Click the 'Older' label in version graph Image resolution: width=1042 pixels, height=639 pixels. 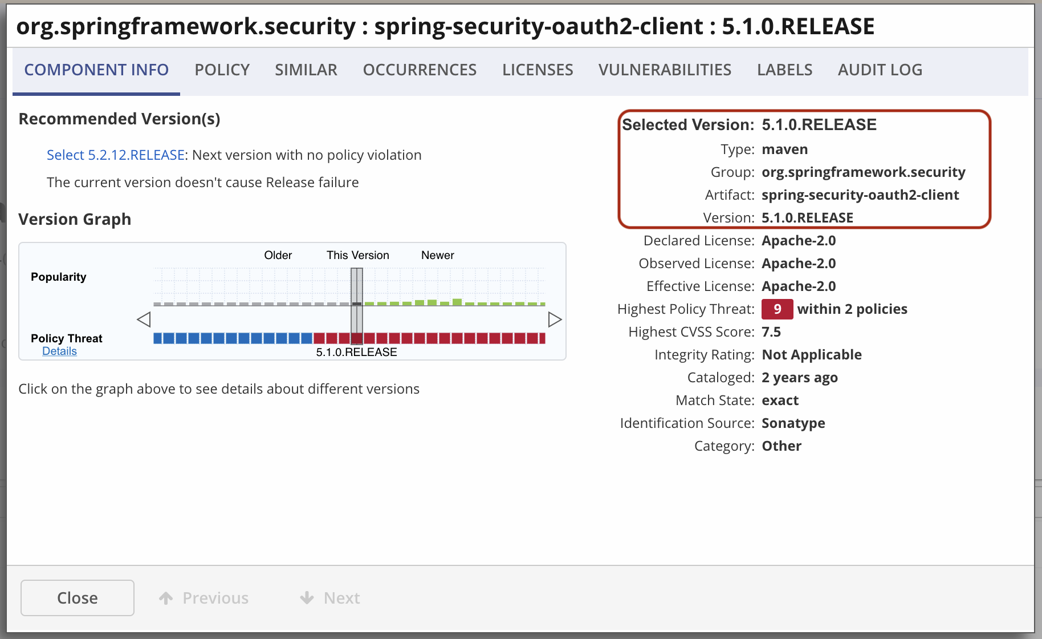(278, 255)
